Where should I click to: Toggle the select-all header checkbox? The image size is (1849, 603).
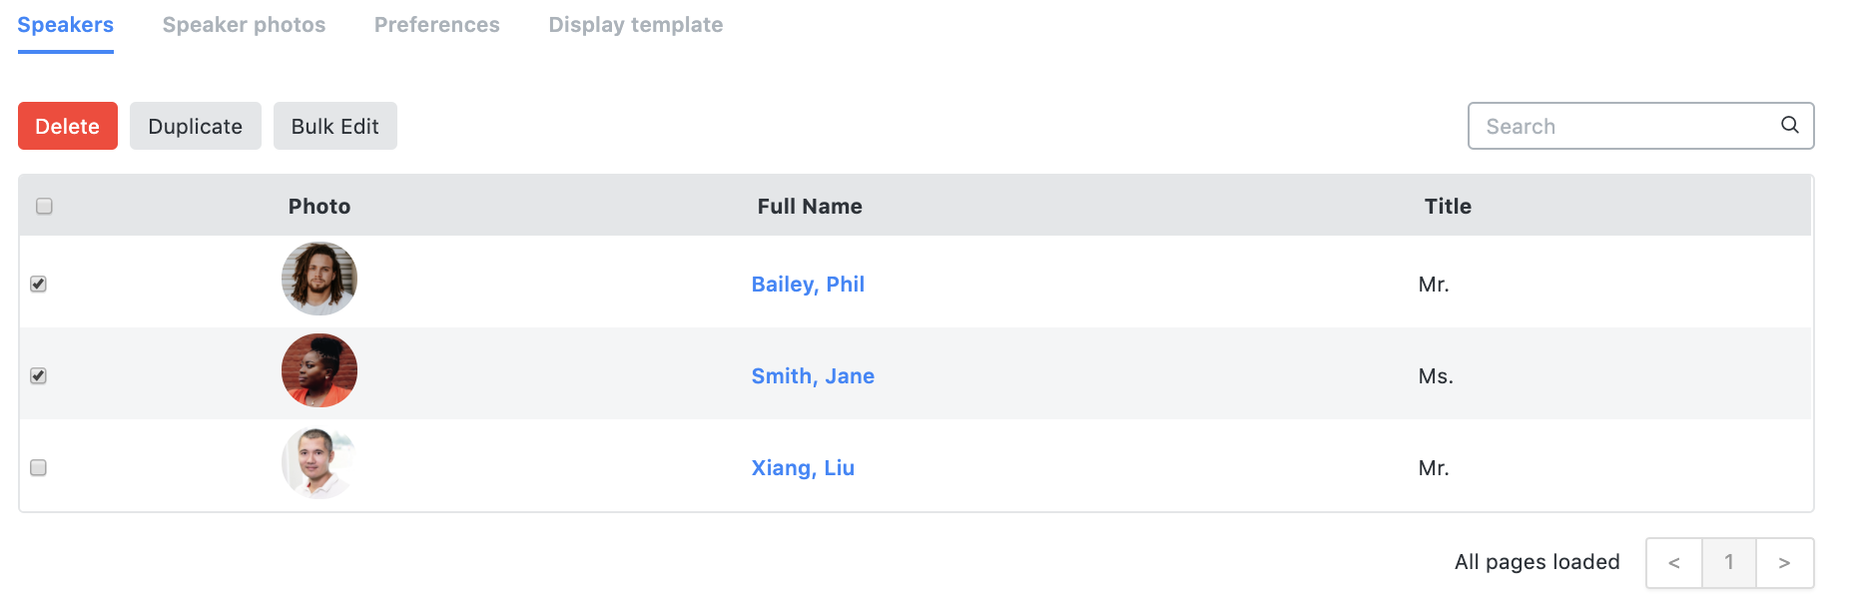pos(44,206)
